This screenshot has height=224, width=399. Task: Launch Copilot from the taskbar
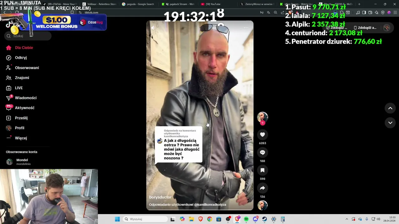(x=182, y=219)
